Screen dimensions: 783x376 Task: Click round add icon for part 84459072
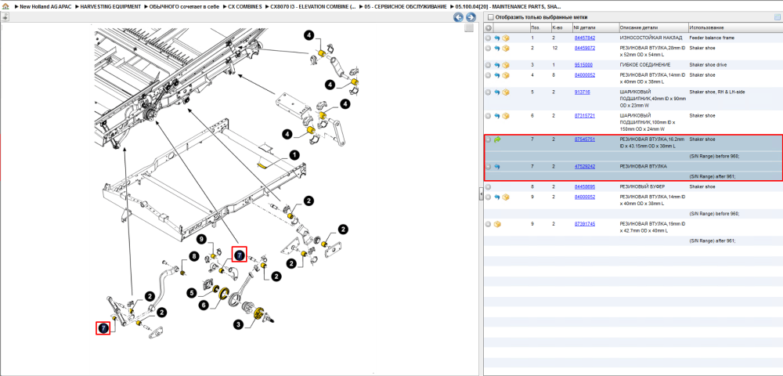coord(489,48)
